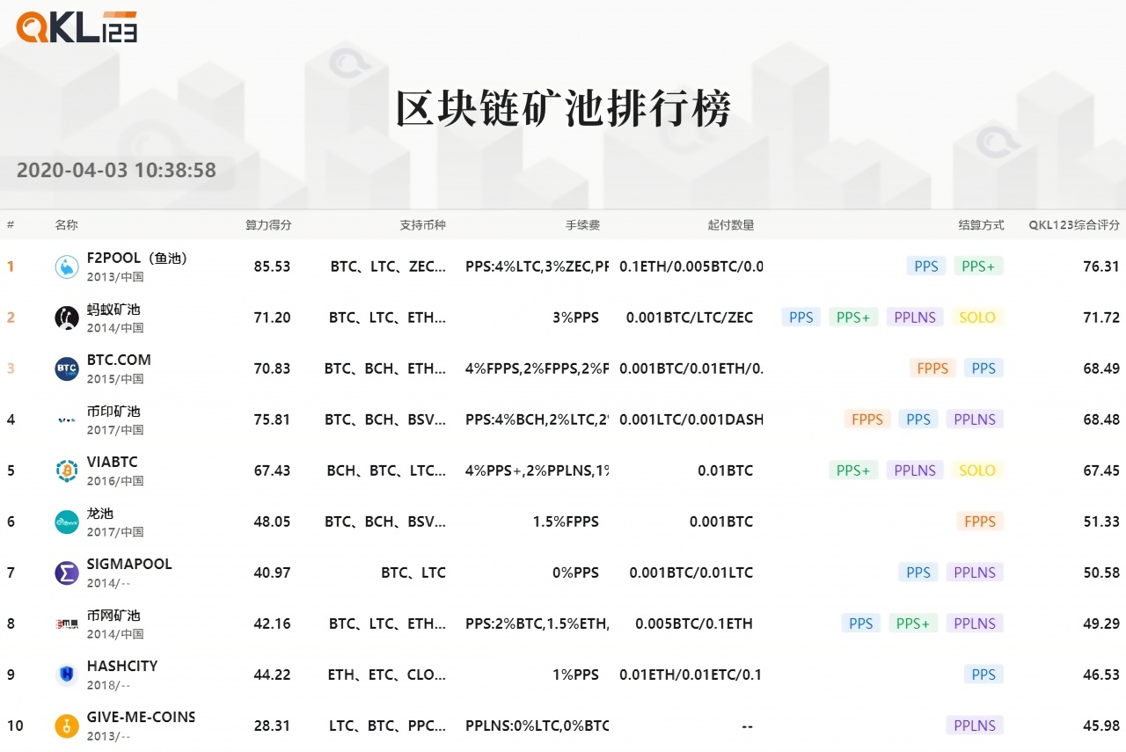This screenshot has width=1126, height=752.
Task: Open the 币印矿池 pool name
Action: 113,412
